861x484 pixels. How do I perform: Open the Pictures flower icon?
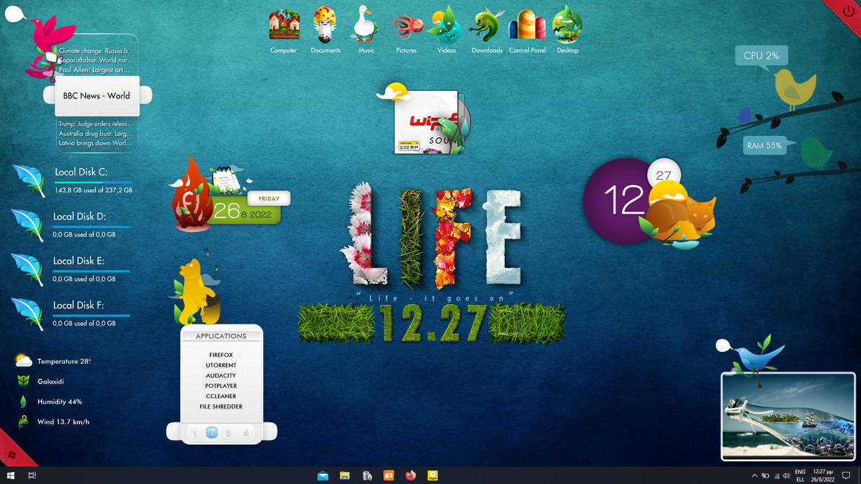406,23
